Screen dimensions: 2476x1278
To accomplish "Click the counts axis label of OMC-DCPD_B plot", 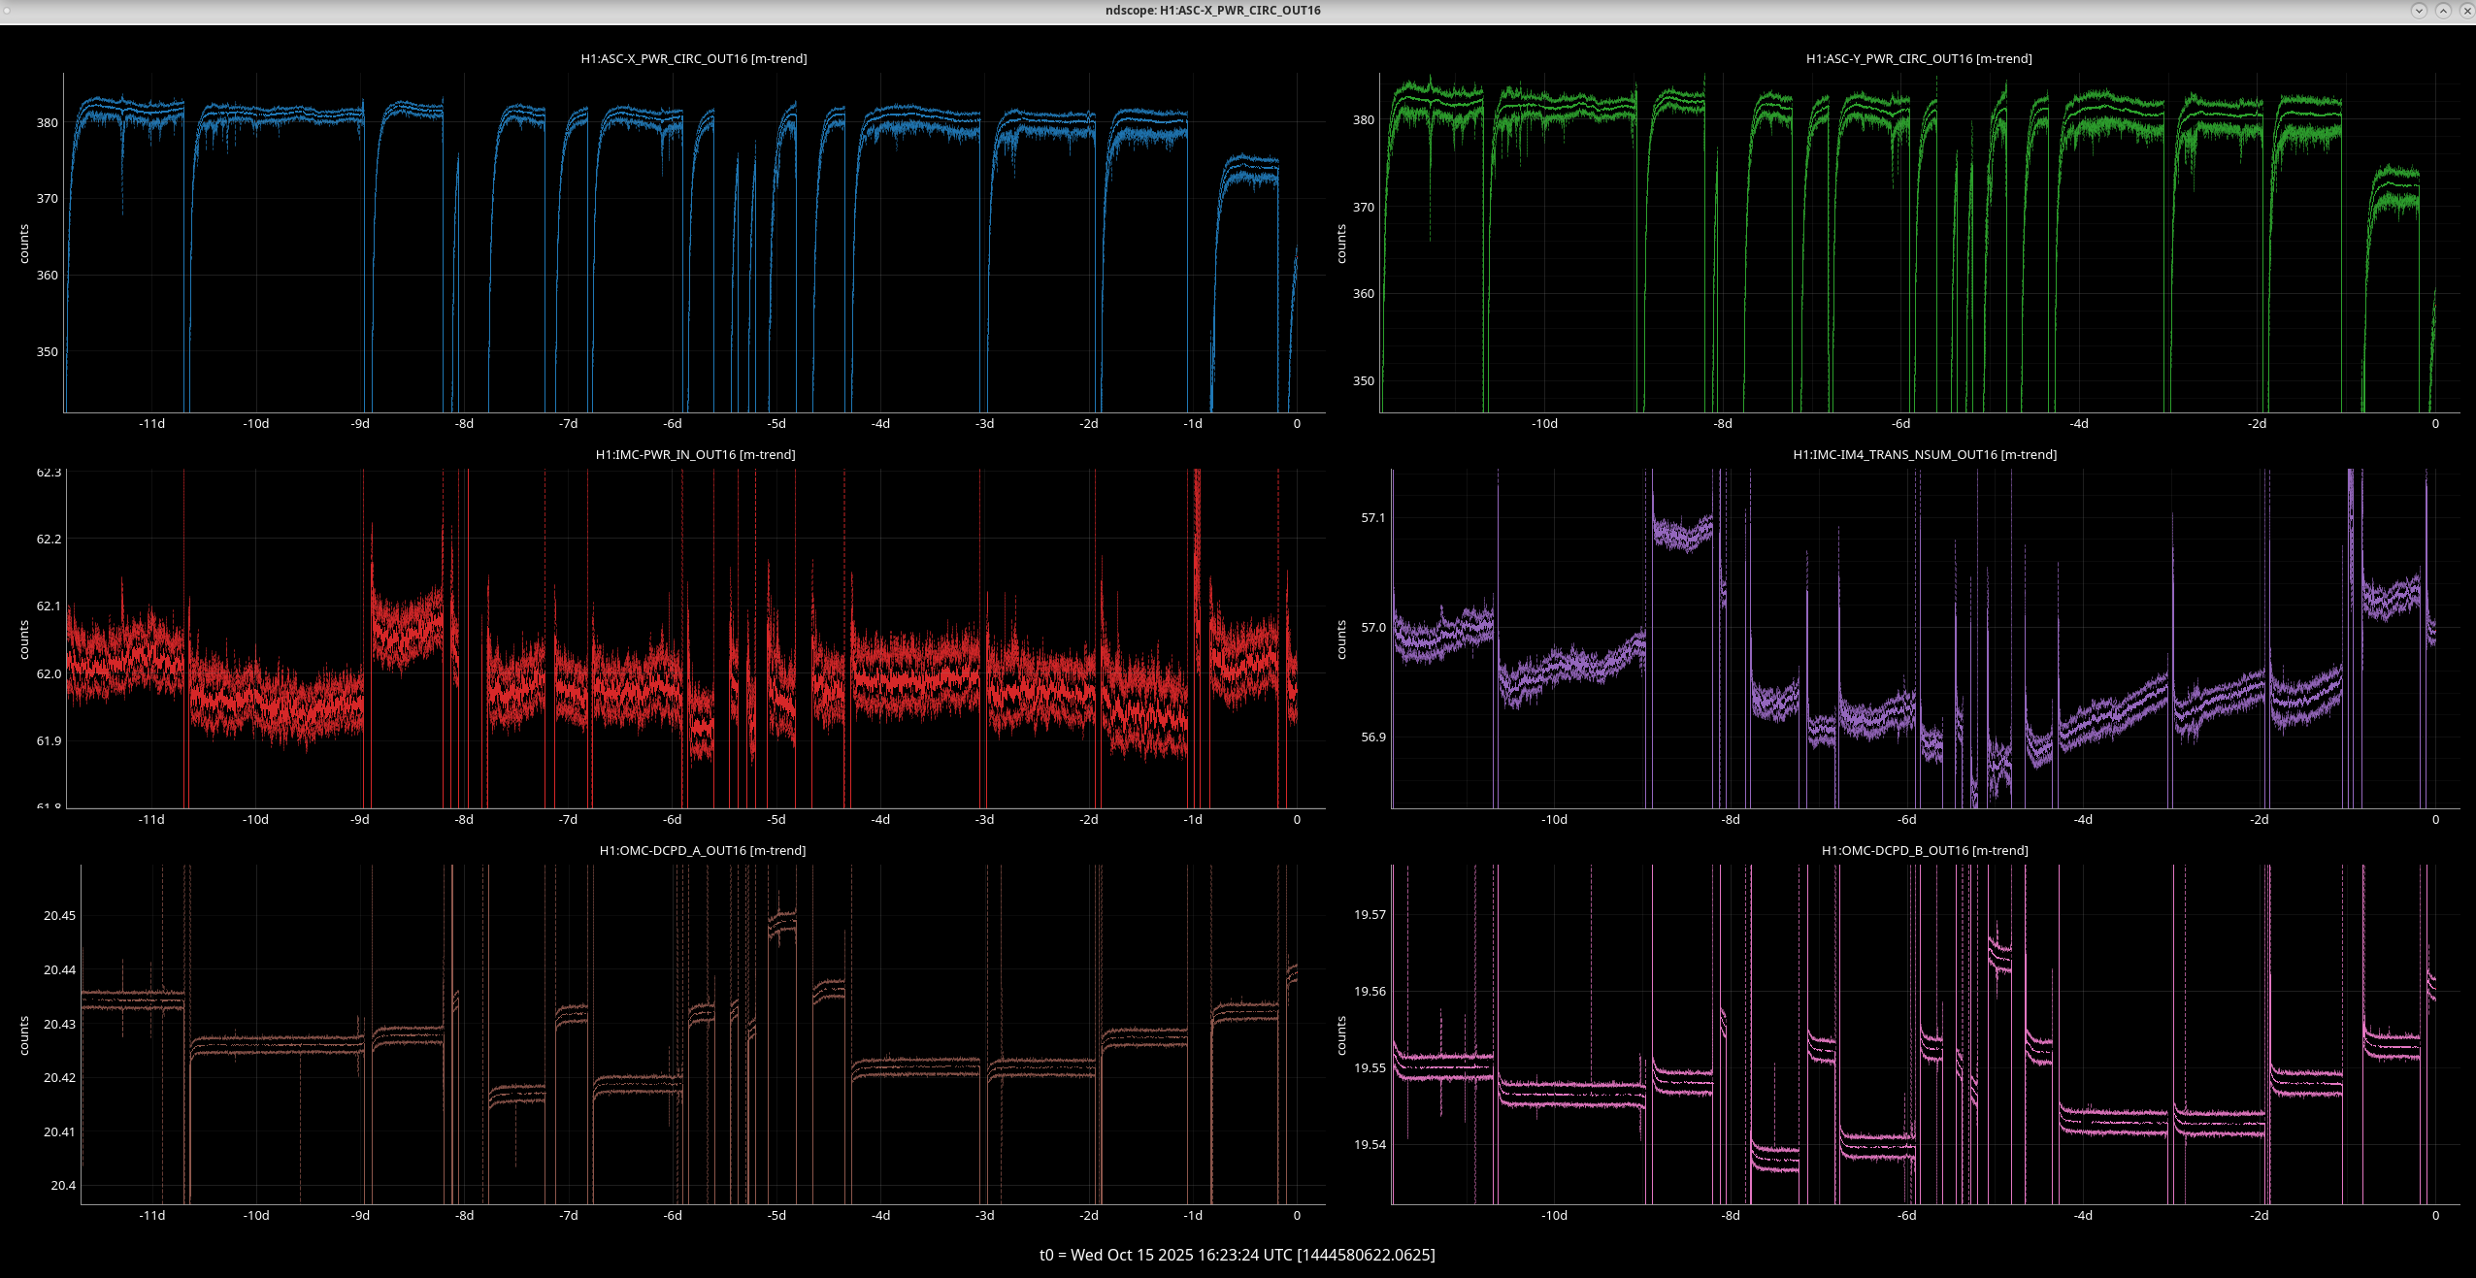I will 1341,1035.
